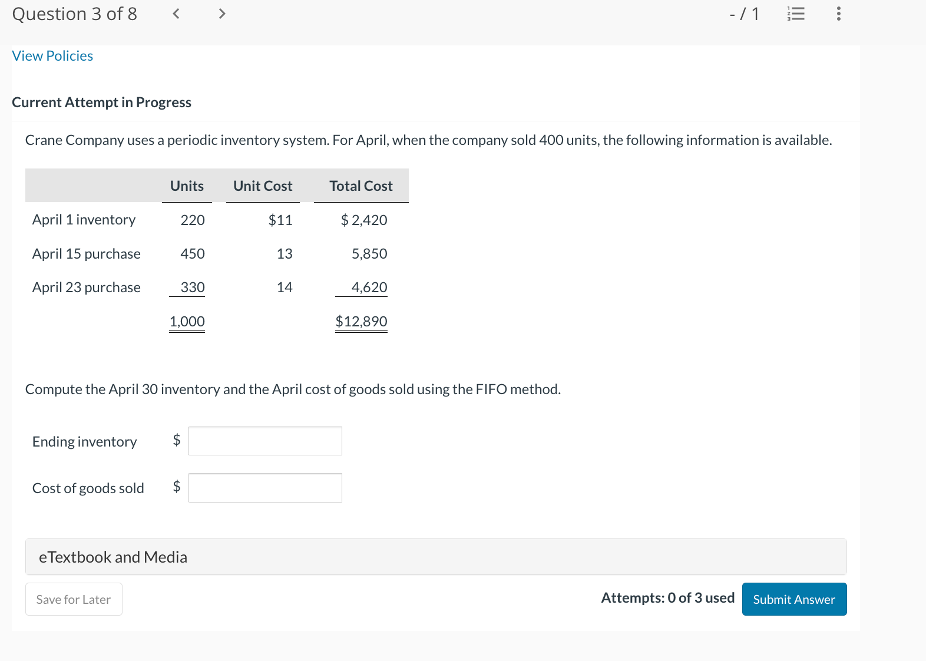The width and height of the screenshot is (926, 661).
Task: Click the 4,620 total cost cell
Action: coord(369,287)
